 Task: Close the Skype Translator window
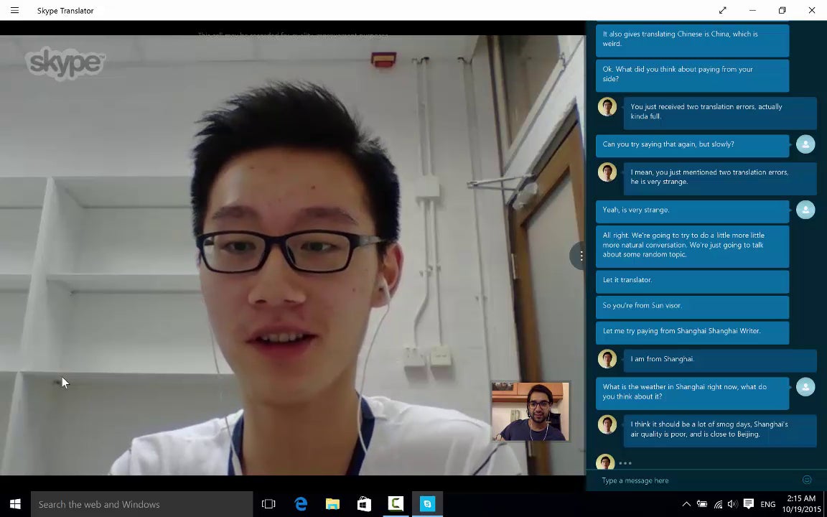pyautogui.click(x=812, y=10)
